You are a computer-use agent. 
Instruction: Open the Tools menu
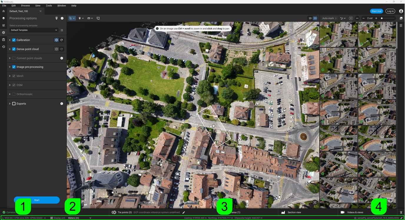(x=49, y=6)
